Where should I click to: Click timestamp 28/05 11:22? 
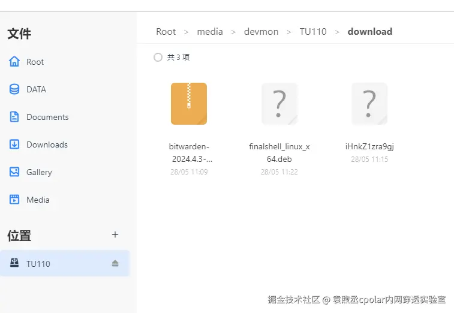click(279, 172)
